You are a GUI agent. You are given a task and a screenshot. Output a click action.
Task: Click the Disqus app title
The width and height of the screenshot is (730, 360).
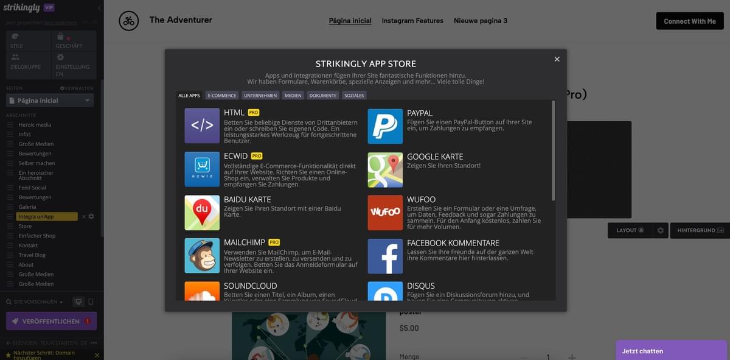(x=421, y=286)
